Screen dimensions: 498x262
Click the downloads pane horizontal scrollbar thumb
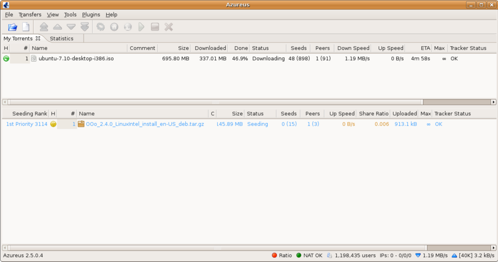pos(216,102)
